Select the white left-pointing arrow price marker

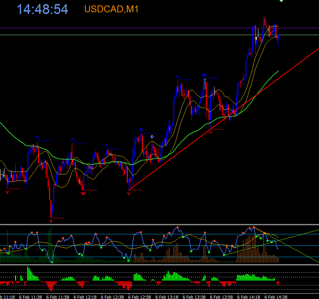pos(256,38)
